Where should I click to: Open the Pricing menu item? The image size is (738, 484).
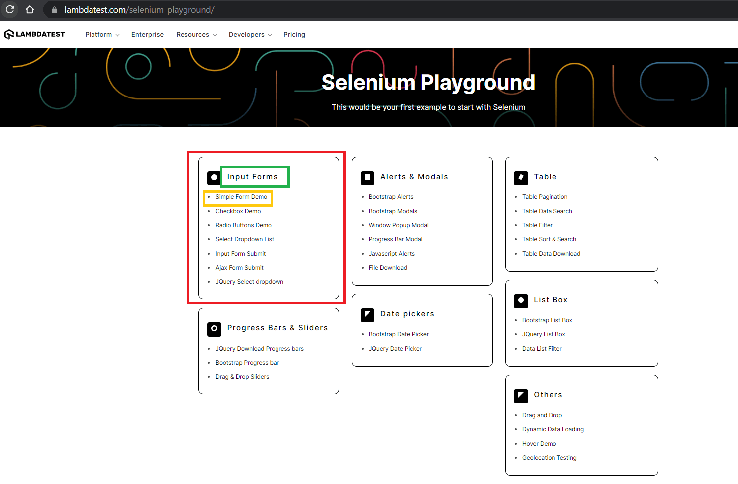294,34
